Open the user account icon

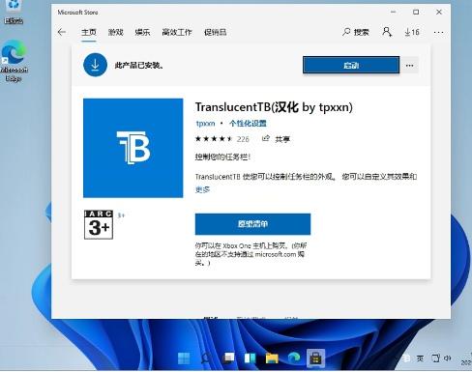point(387,32)
